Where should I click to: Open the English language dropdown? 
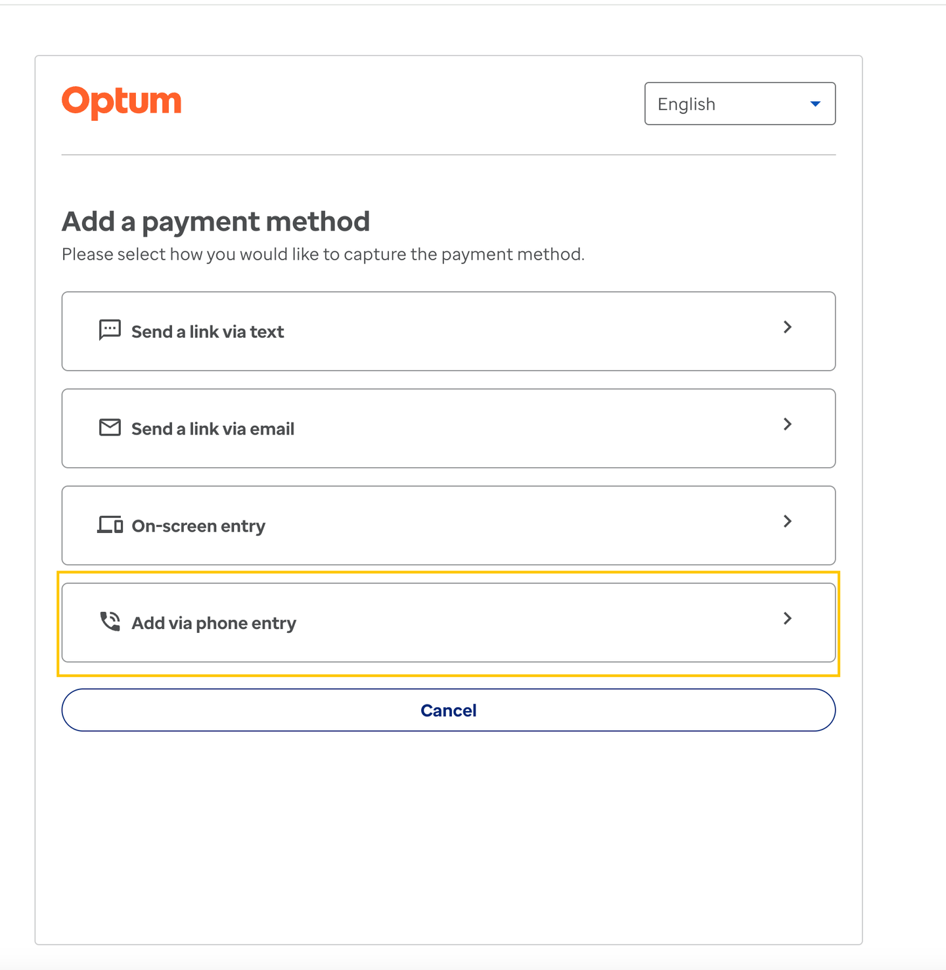(740, 103)
